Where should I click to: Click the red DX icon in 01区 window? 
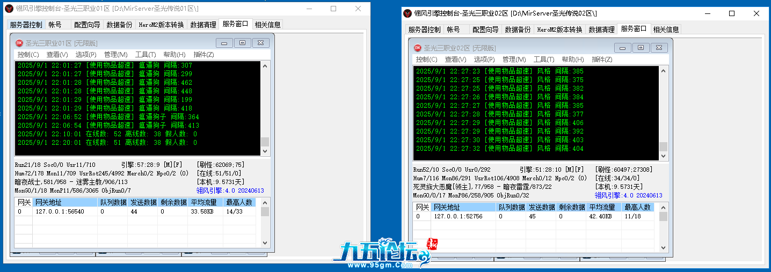click(19, 43)
